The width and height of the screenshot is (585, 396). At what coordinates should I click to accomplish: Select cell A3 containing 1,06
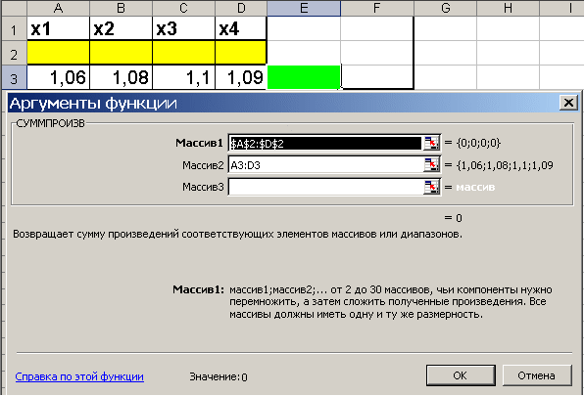58,77
